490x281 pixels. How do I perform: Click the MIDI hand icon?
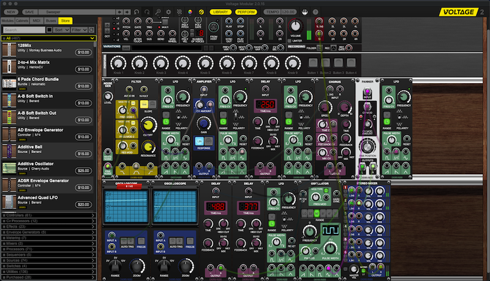[x=304, y=12]
